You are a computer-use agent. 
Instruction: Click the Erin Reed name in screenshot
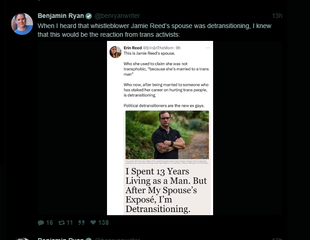coord(132,48)
